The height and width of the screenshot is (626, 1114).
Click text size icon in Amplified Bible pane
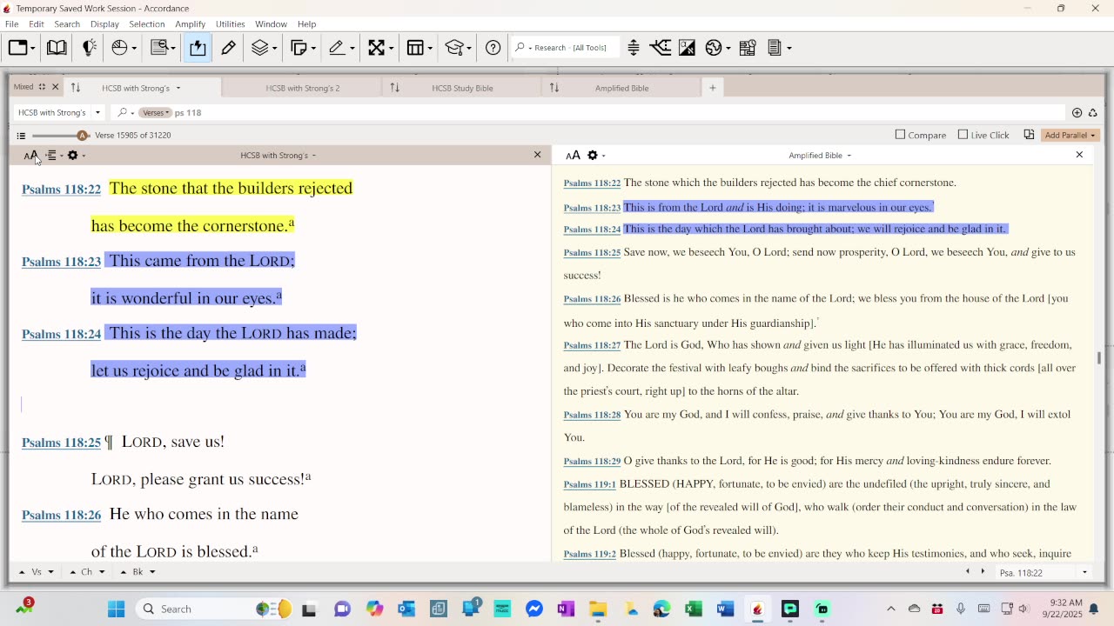[573, 156]
